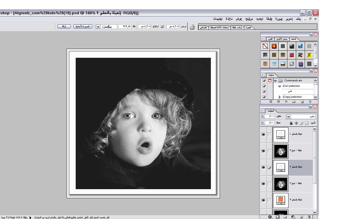
Task: Click the 'الصورة الأمامية' front image button
Action: point(83,26)
